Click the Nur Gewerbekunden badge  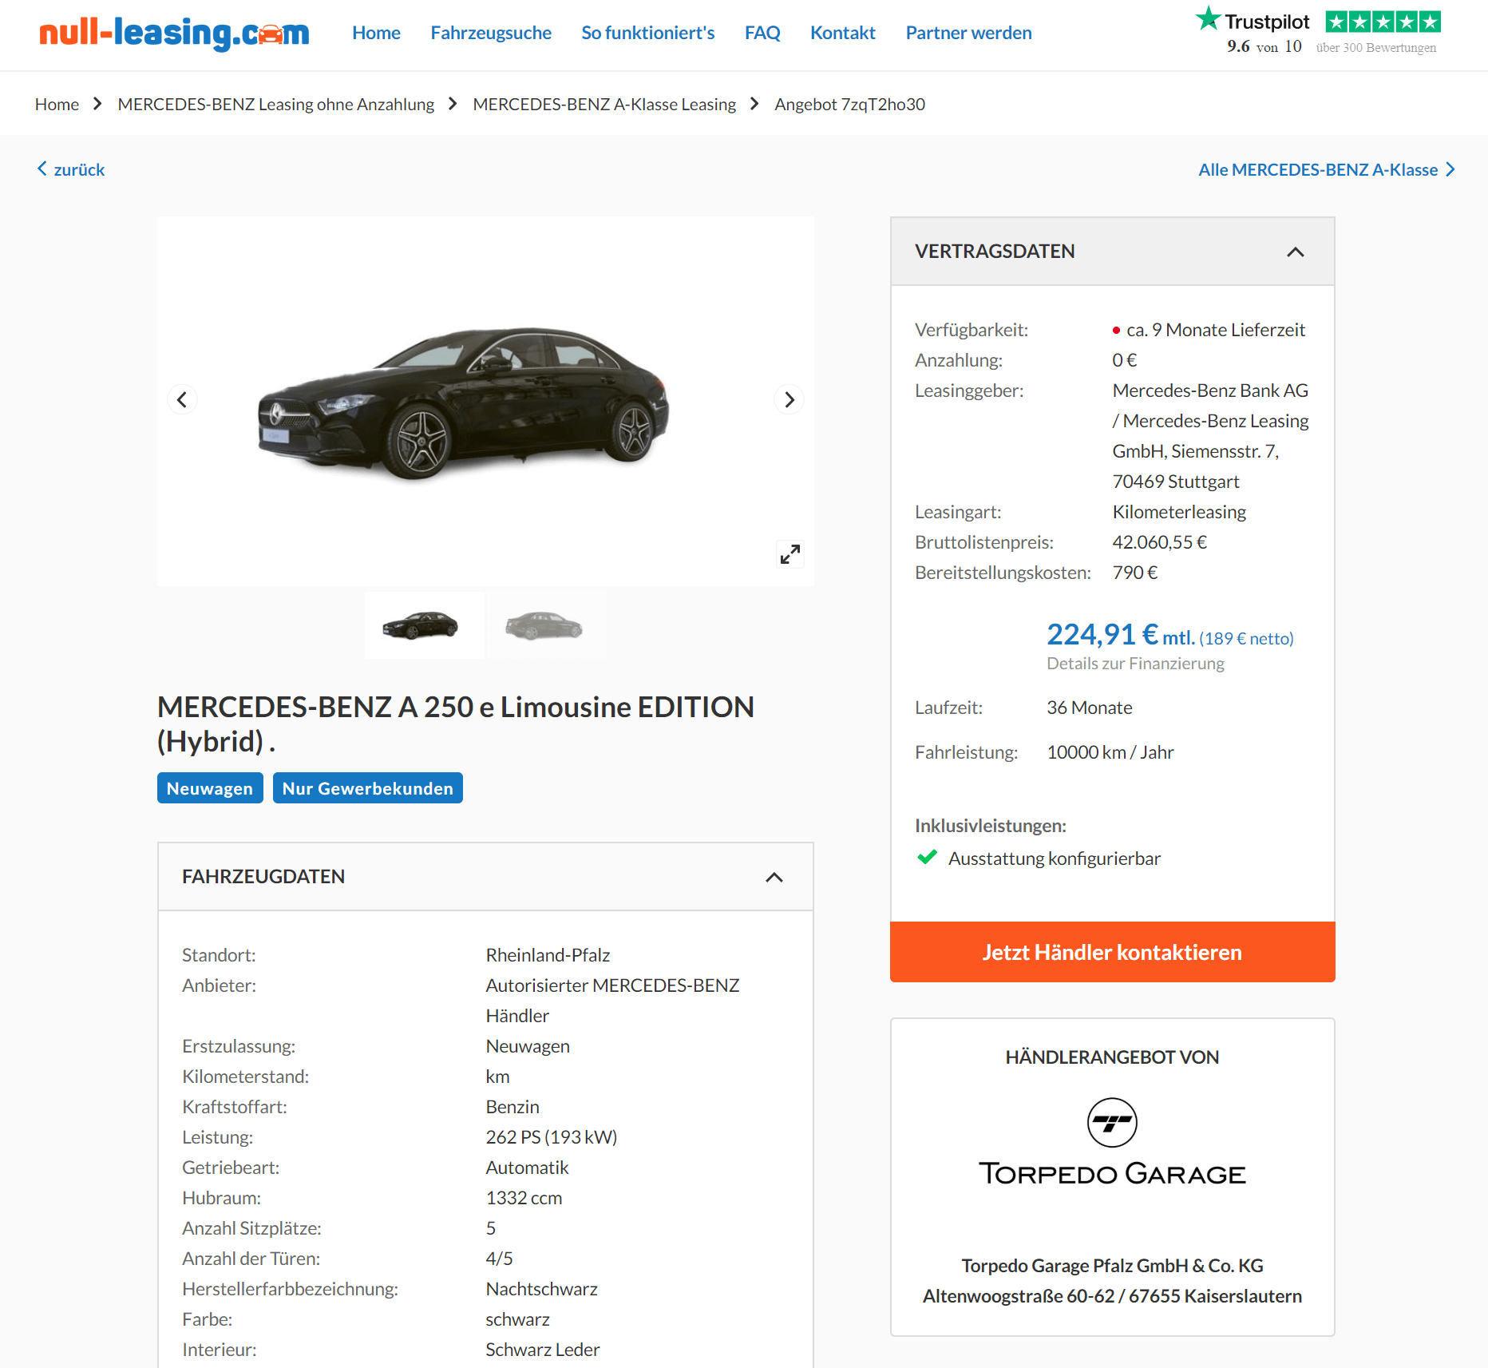pyautogui.click(x=367, y=788)
